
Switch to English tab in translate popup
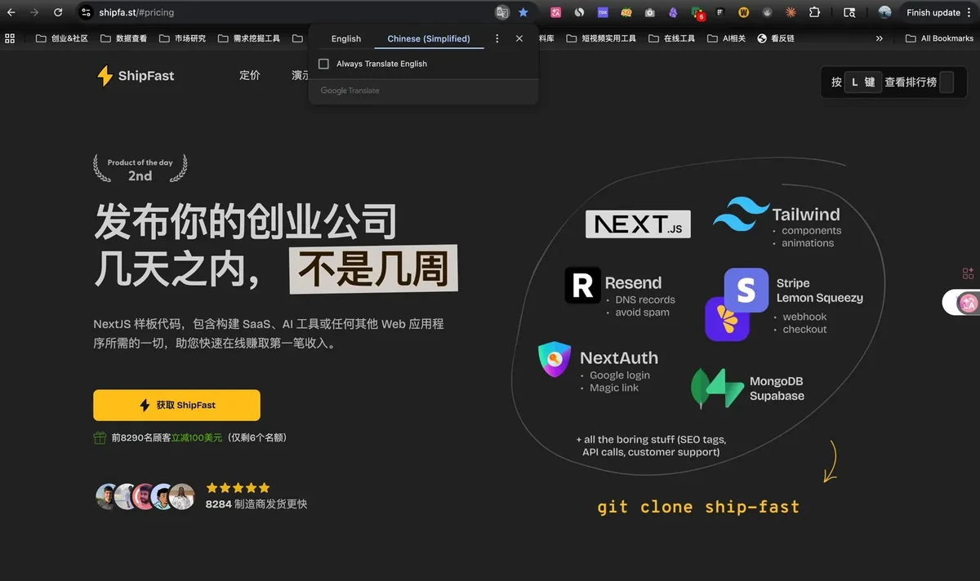click(x=346, y=38)
